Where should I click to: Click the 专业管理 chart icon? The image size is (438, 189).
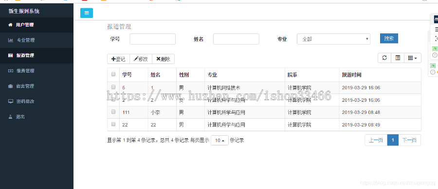[x=11, y=40]
